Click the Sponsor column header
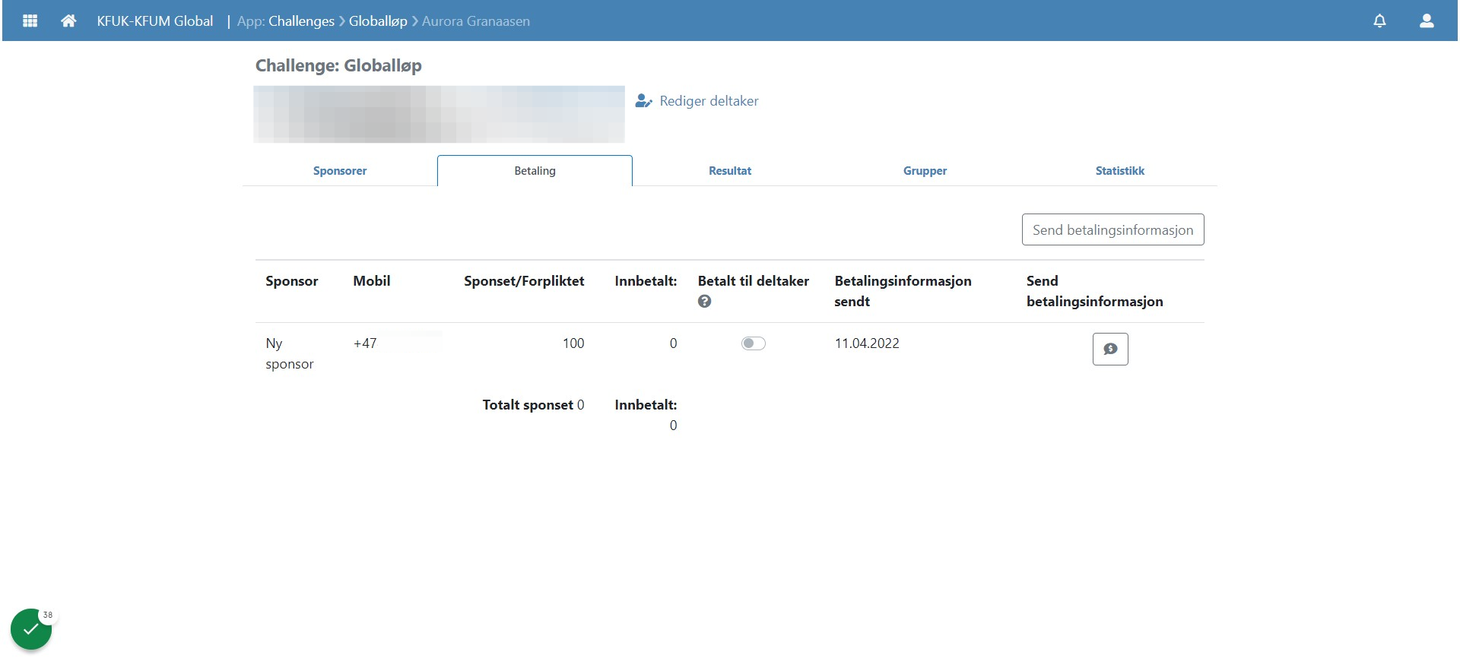 (292, 281)
